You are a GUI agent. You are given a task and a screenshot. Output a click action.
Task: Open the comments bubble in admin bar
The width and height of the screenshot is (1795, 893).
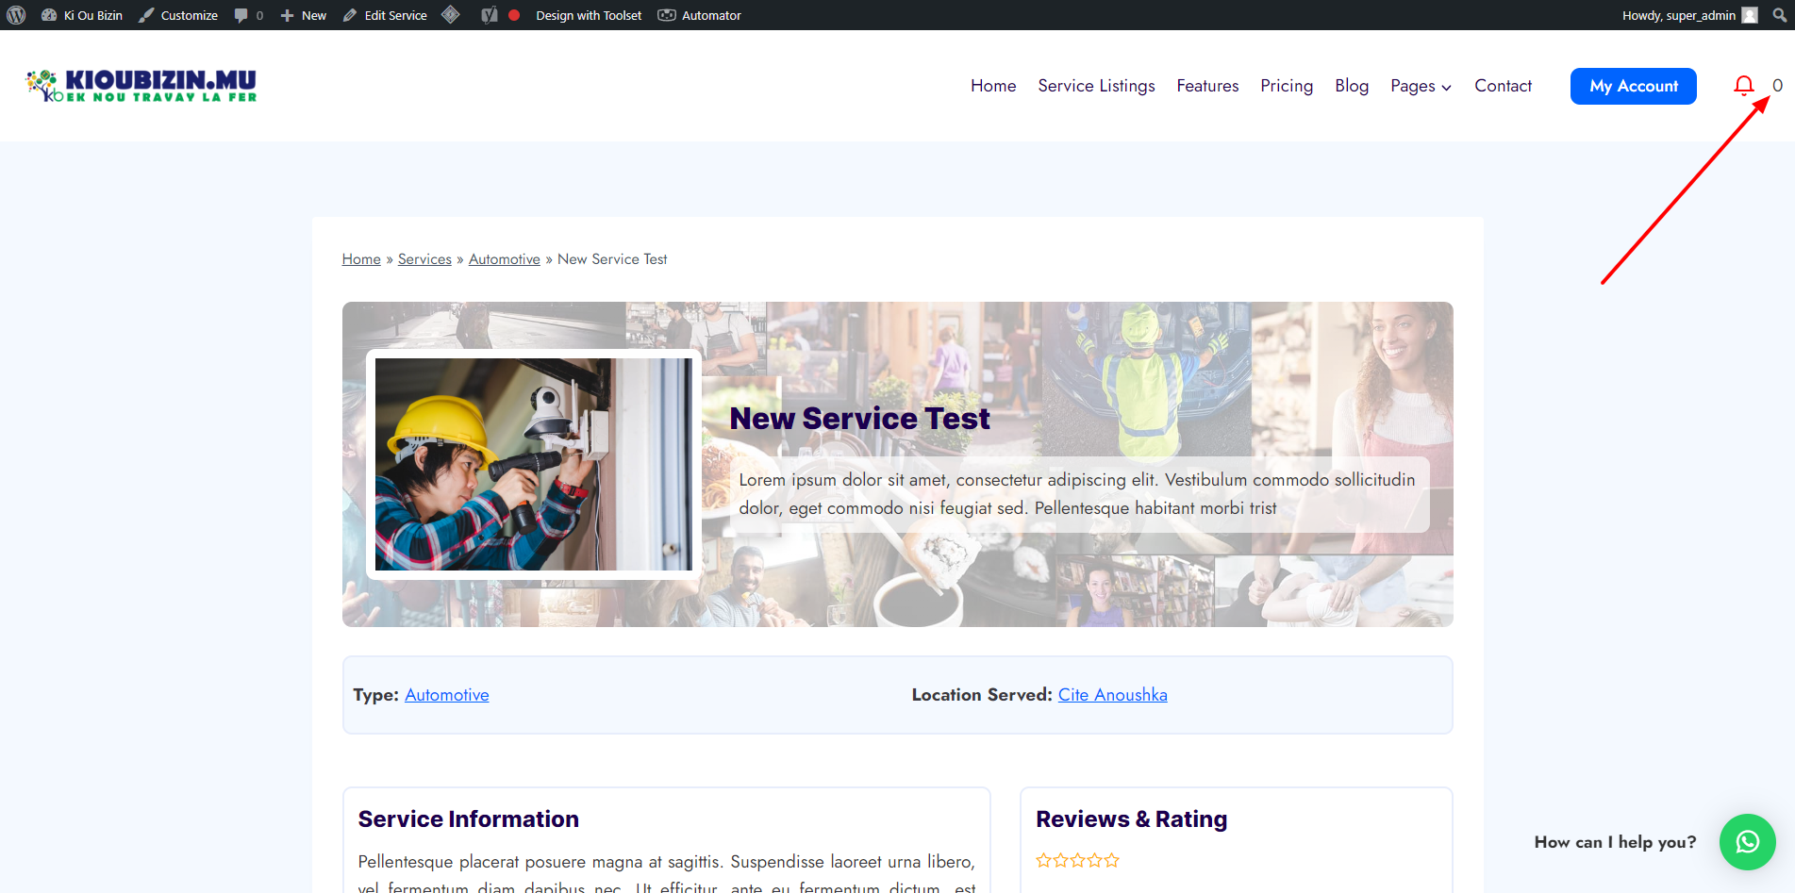coord(249,15)
